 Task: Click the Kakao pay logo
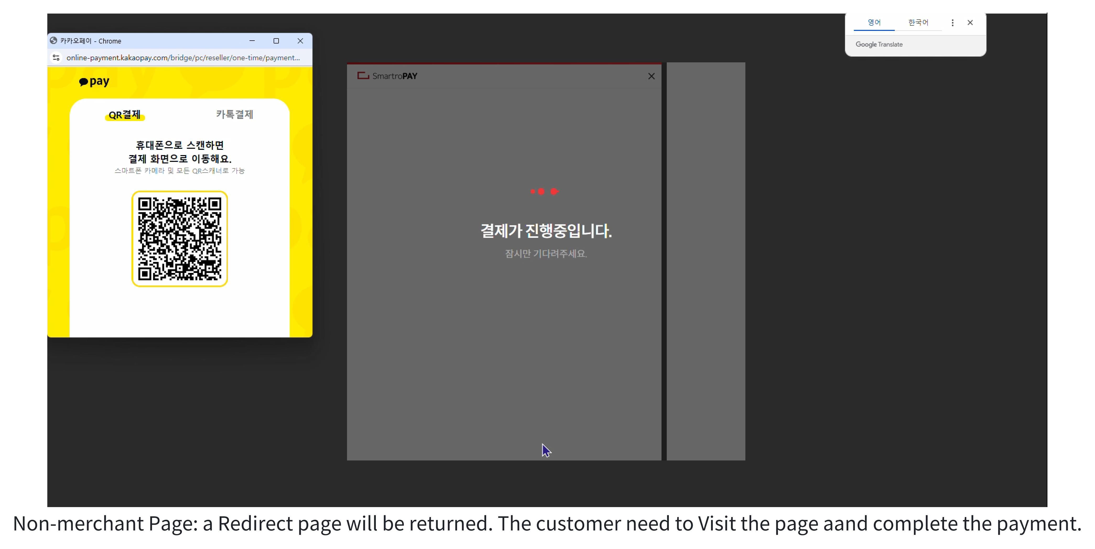(94, 81)
